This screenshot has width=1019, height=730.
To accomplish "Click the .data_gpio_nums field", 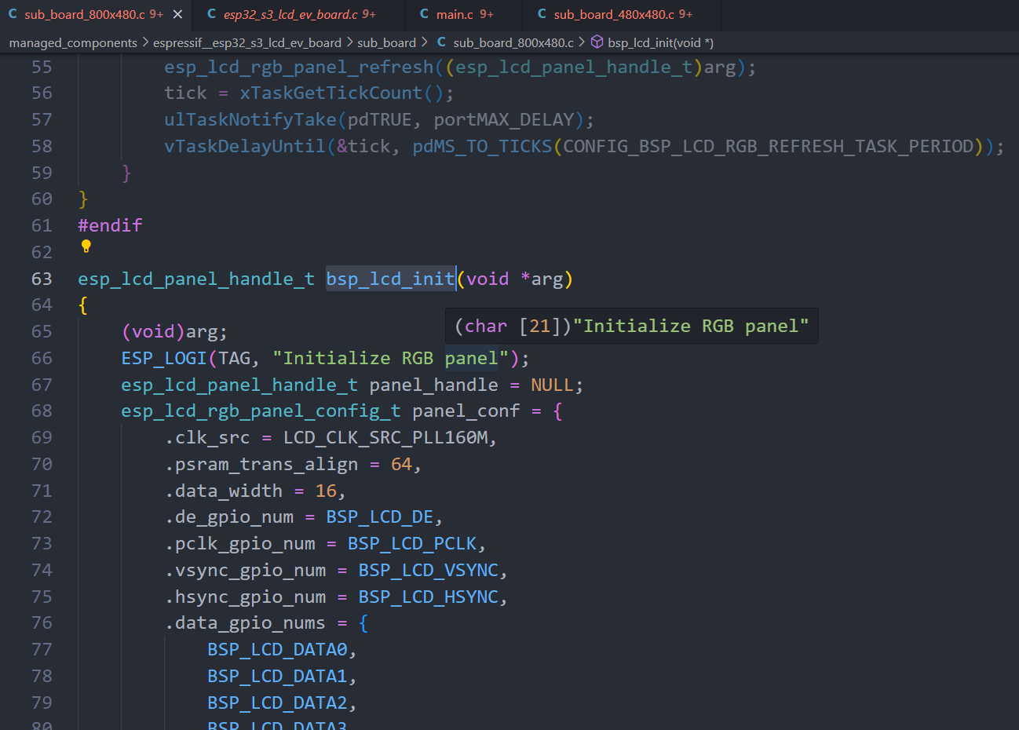I will (245, 622).
